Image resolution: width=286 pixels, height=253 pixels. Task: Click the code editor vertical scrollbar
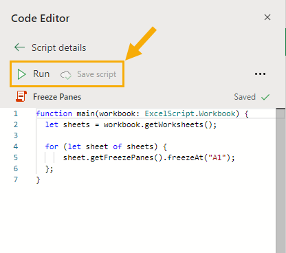[x=280, y=181]
